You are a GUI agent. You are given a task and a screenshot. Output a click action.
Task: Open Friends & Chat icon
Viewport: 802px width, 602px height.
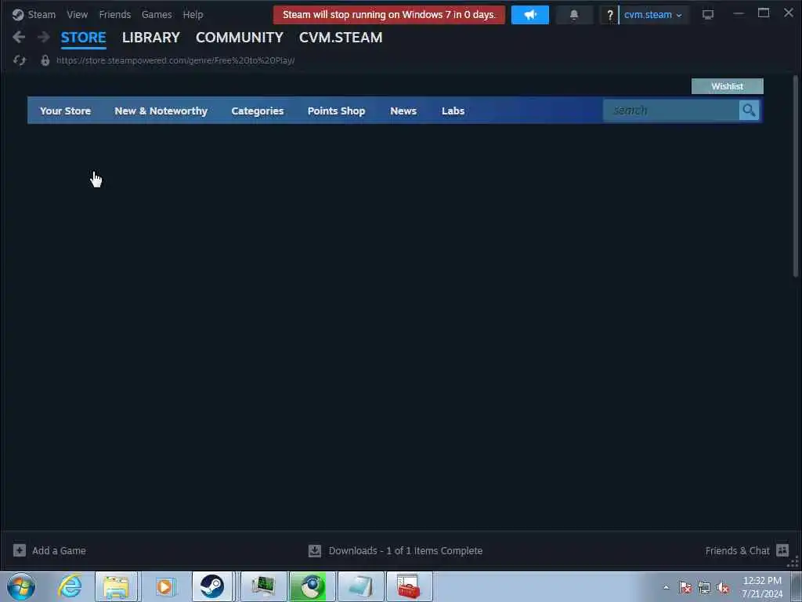click(x=782, y=550)
